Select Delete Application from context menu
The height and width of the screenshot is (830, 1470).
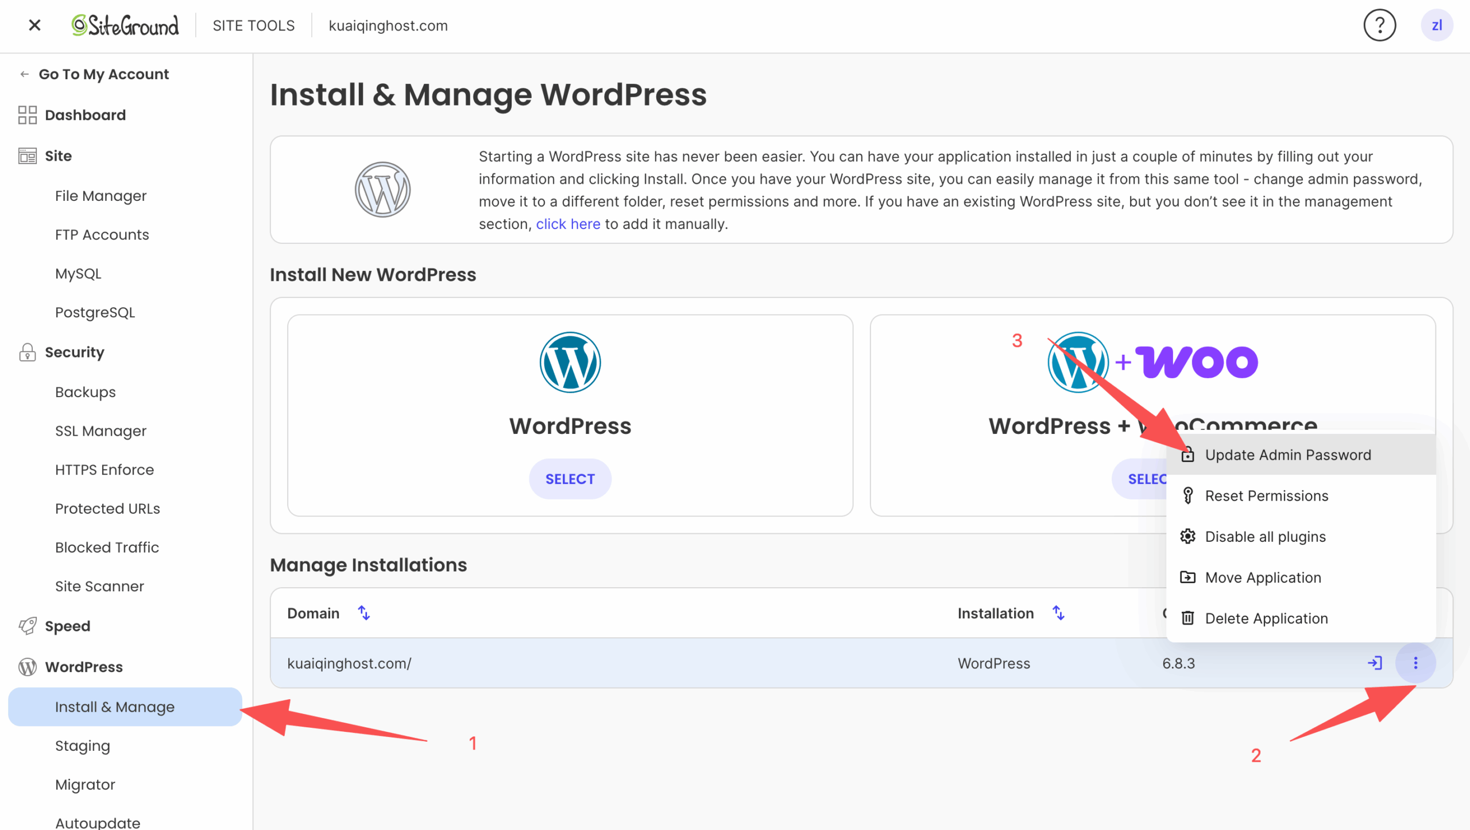1266,618
